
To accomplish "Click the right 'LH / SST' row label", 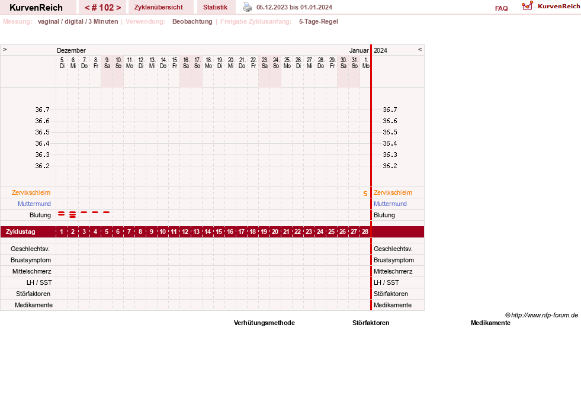I will point(386,282).
